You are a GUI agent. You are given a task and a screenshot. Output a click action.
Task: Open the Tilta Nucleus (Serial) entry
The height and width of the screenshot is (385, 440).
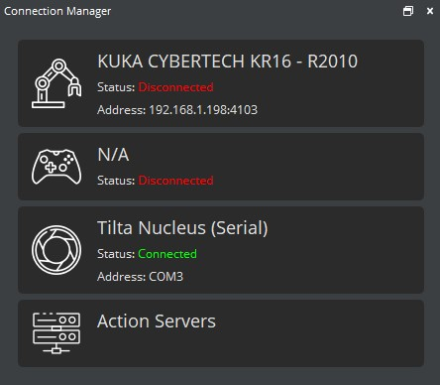[221, 250]
